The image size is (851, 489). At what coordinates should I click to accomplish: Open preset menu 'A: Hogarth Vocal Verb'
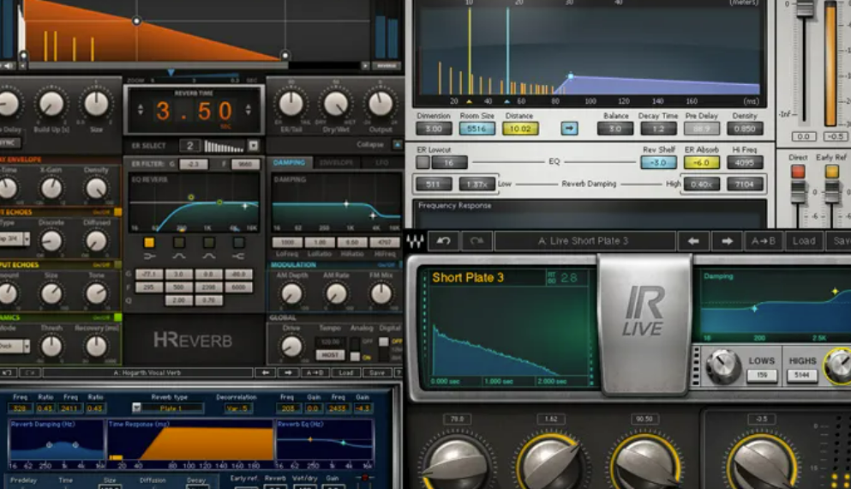click(x=147, y=372)
